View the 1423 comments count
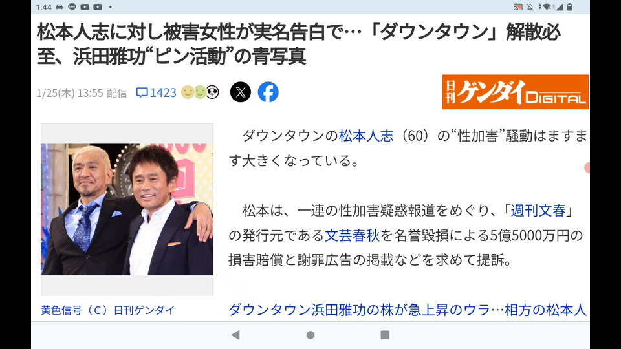Screen dimensions: 621x349 163,92
